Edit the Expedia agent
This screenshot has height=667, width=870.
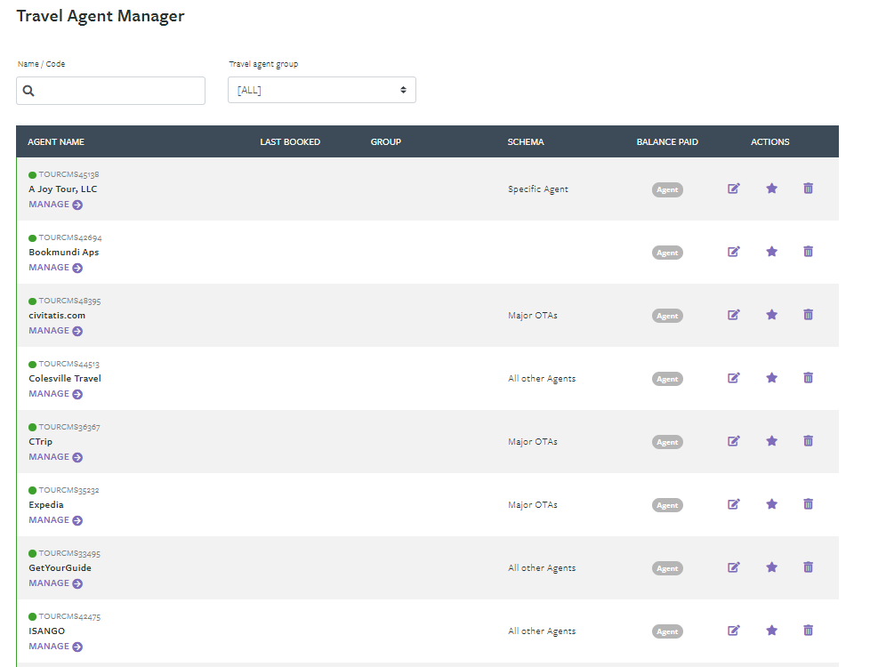(x=734, y=505)
